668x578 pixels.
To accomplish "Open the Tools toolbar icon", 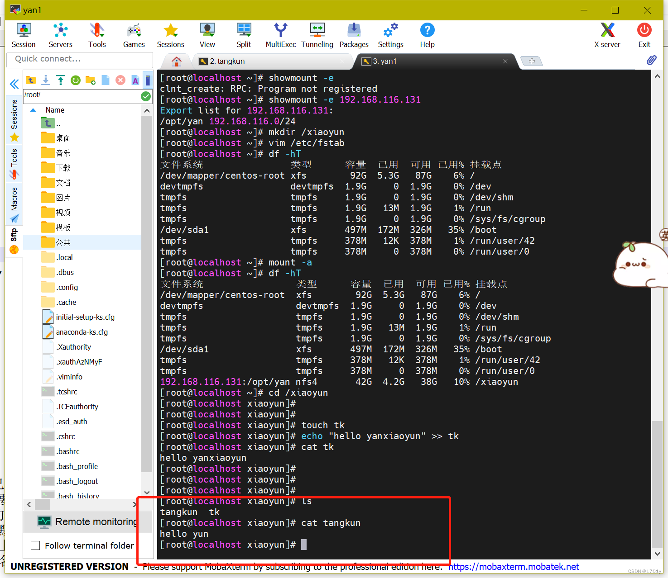I will [x=97, y=35].
